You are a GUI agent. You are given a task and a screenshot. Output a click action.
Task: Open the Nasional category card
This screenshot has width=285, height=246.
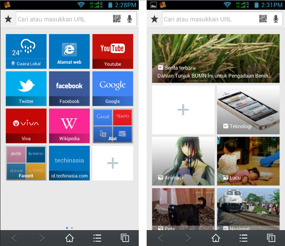248,209
